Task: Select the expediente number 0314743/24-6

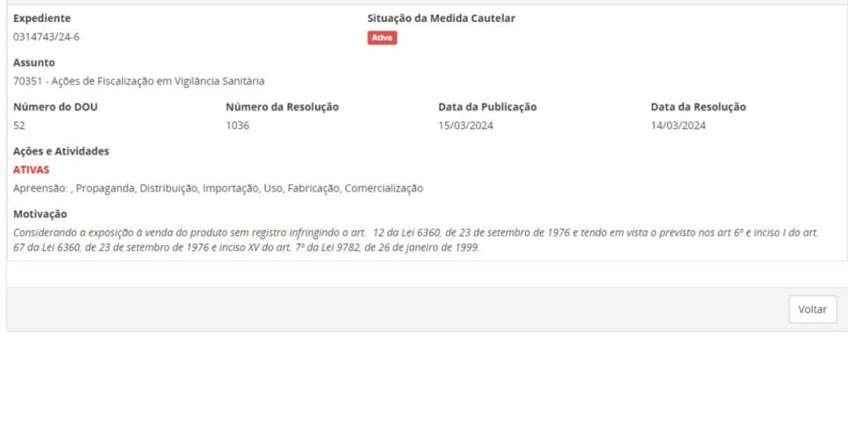Action: point(47,38)
